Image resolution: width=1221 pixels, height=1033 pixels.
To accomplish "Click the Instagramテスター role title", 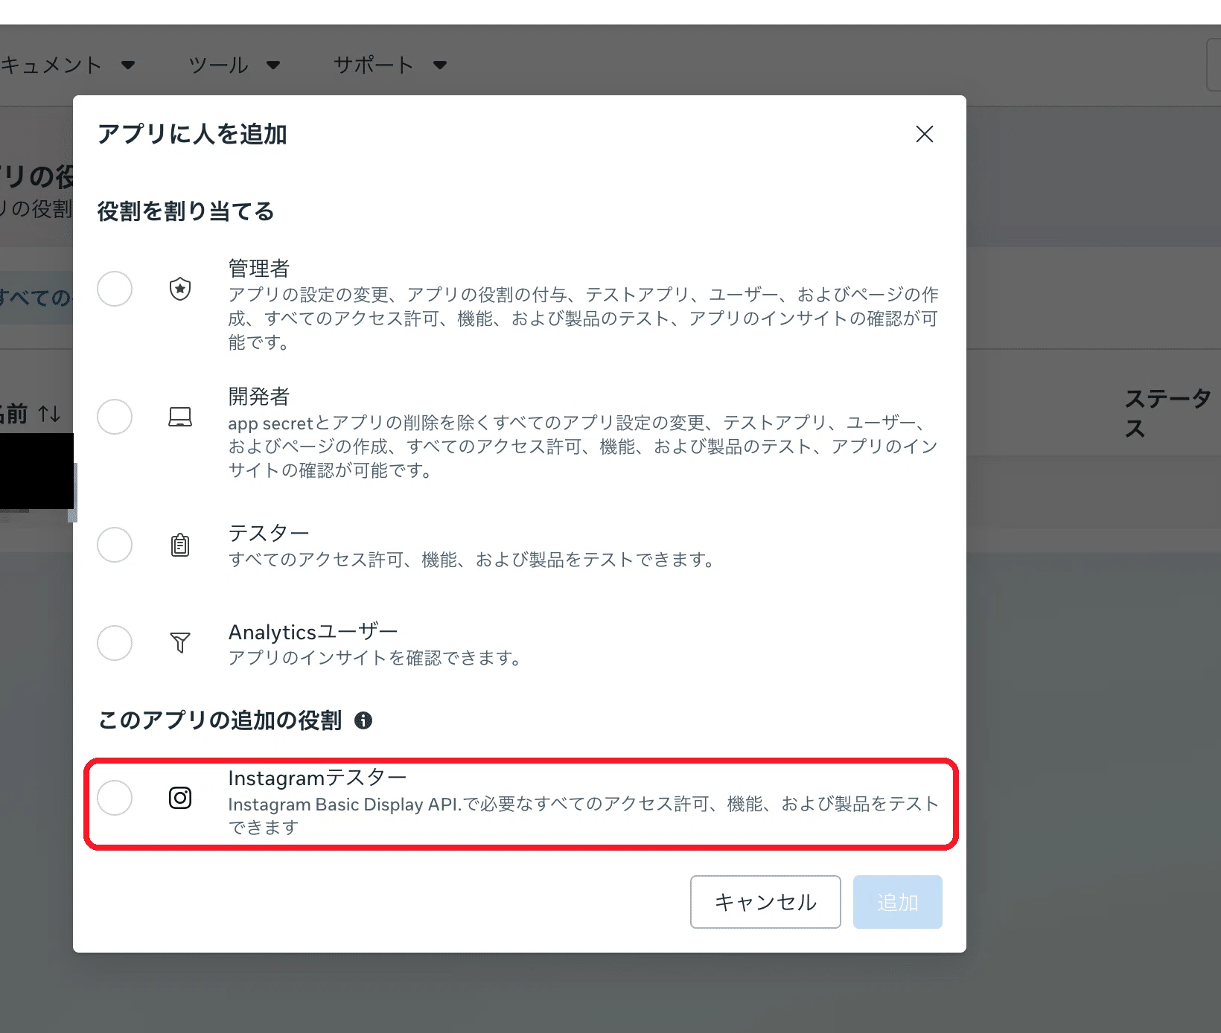I will (x=317, y=778).
